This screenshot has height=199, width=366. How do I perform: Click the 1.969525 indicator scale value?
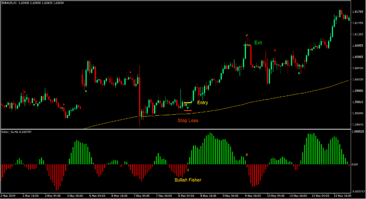coord(358,131)
